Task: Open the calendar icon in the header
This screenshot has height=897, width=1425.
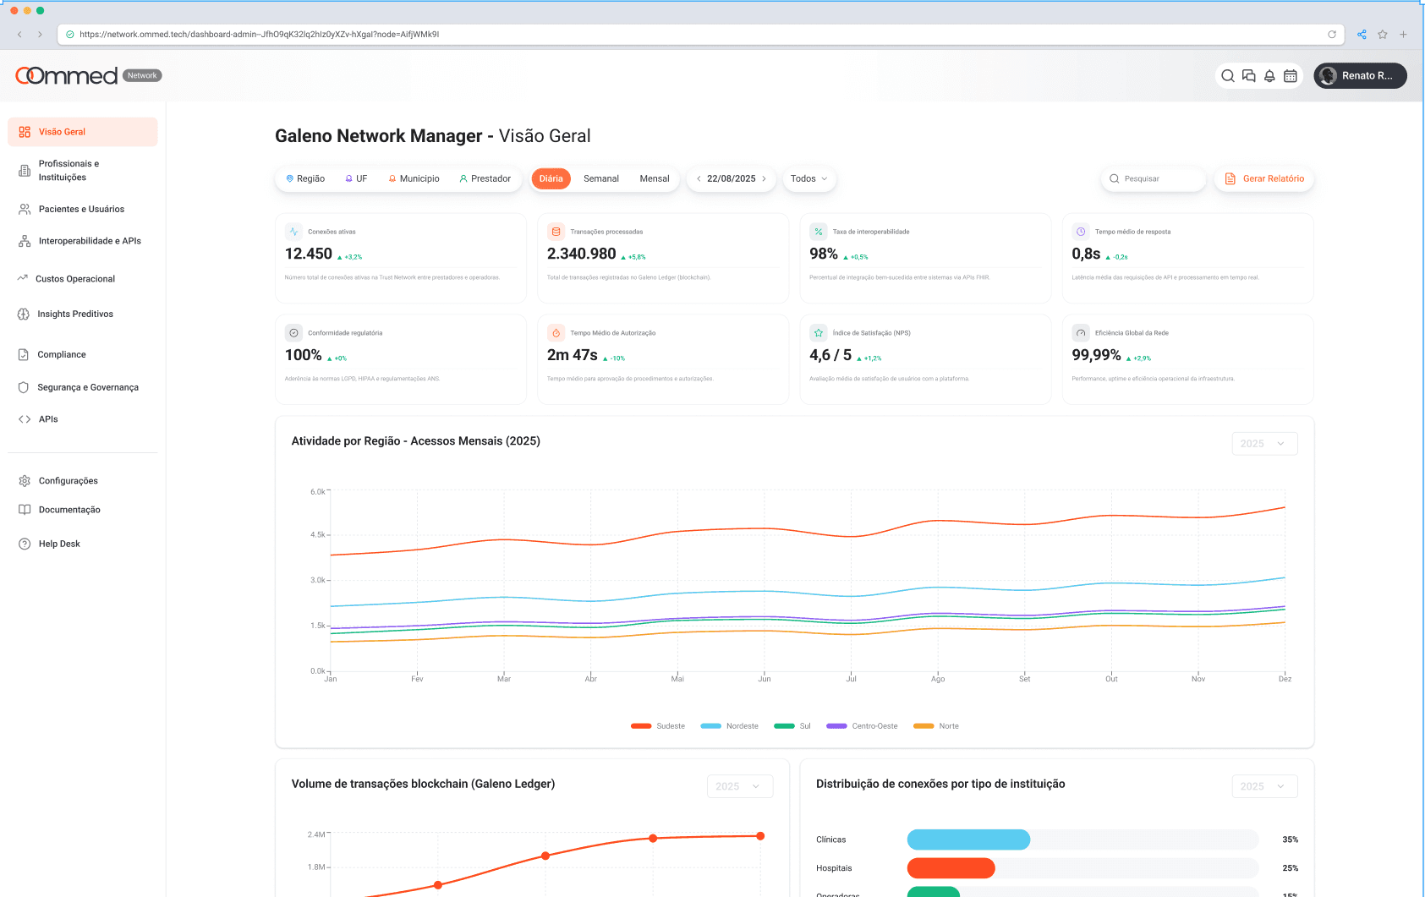Action: [x=1291, y=76]
